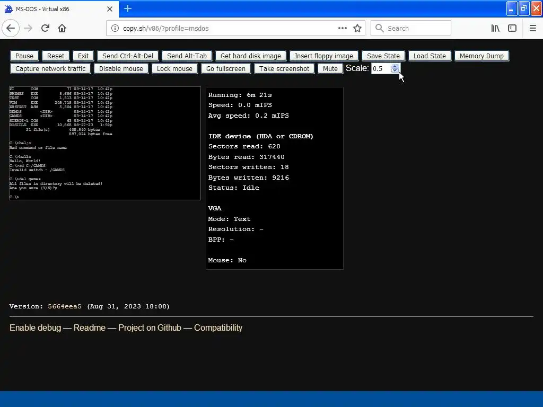The image size is (543, 407).
Task: Open a new tab with plus icon
Action: click(128, 8)
